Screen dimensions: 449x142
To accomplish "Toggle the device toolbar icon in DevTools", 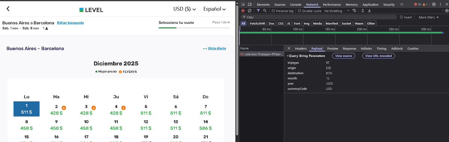I will coord(250,4).
